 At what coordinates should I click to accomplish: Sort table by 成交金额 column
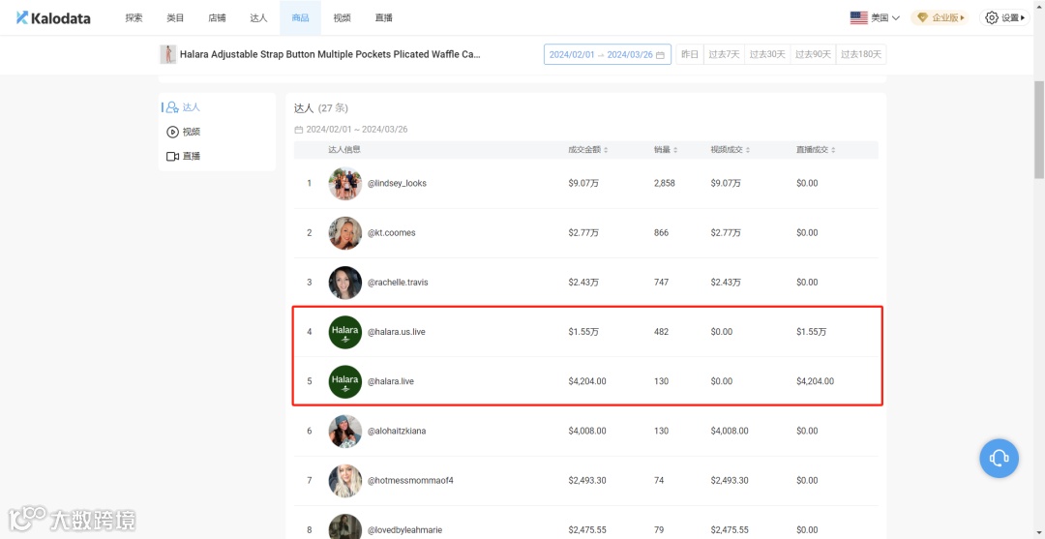click(x=588, y=150)
